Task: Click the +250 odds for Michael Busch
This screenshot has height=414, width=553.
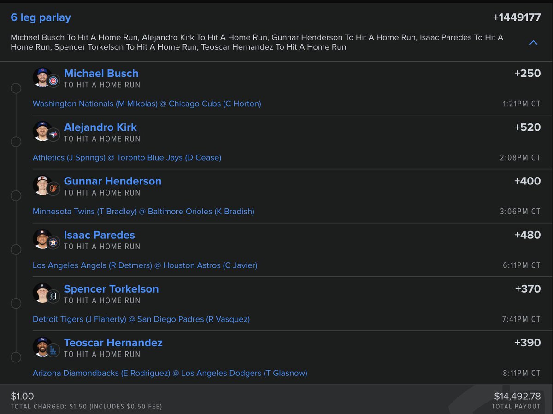Action: tap(527, 73)
